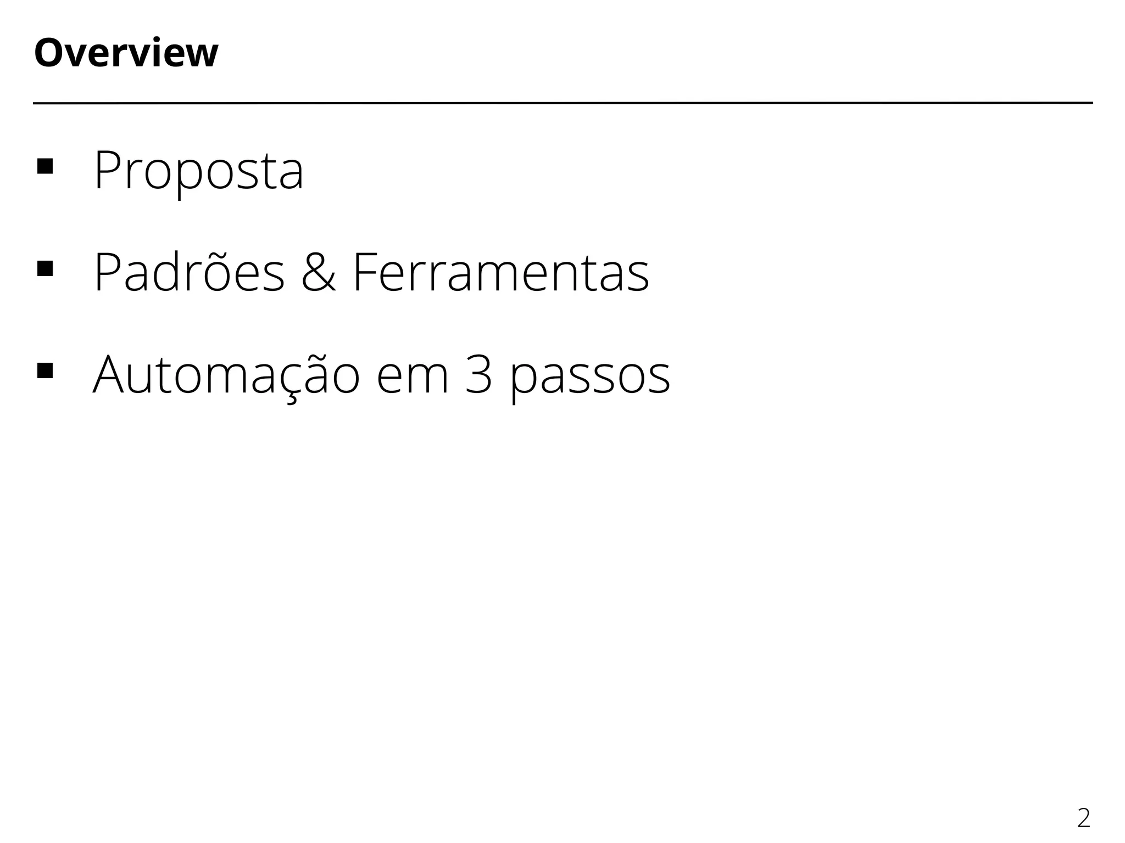Click the digit 3 in third bullet
This screenshot has width=1125, height=843.
[x=478, y=375]
